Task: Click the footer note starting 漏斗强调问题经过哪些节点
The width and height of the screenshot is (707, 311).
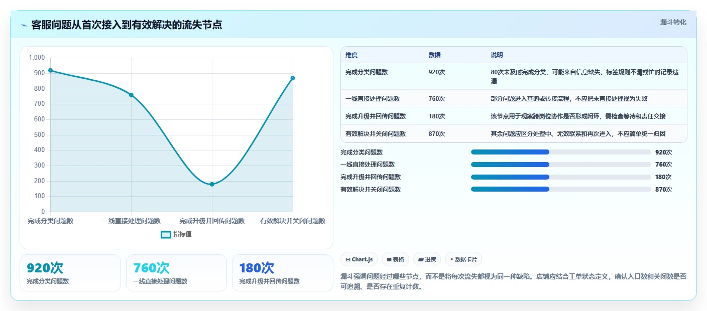Action: point(514,281)
